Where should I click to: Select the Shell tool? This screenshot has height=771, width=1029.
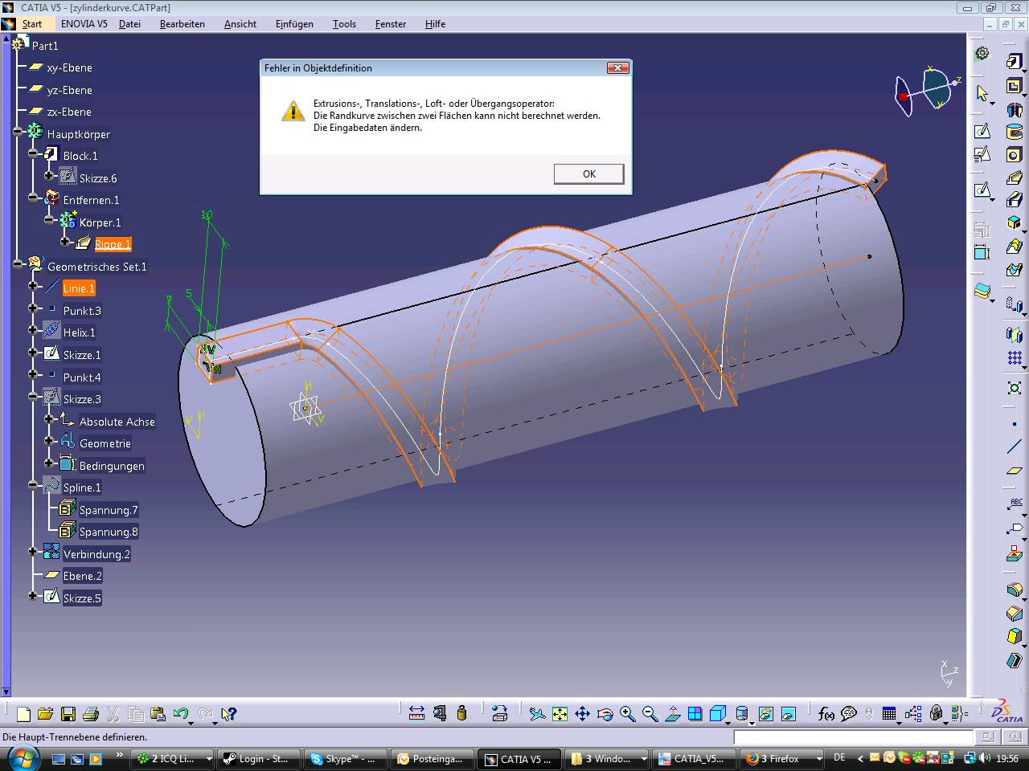[x=1014, y=660]
